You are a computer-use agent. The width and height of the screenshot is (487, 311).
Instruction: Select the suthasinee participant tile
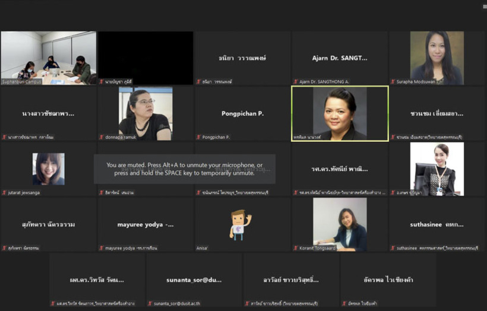437,224
